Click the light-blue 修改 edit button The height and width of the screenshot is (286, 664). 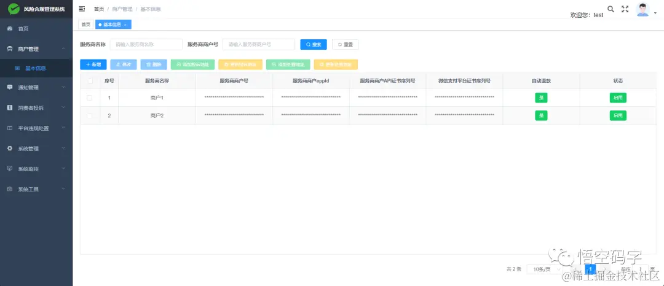point(124,64)
